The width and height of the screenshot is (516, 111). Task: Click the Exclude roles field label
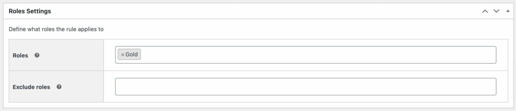pyautogui.click(x=31, y=87)
